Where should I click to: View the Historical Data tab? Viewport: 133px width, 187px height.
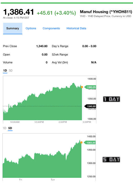click(76, 28)
